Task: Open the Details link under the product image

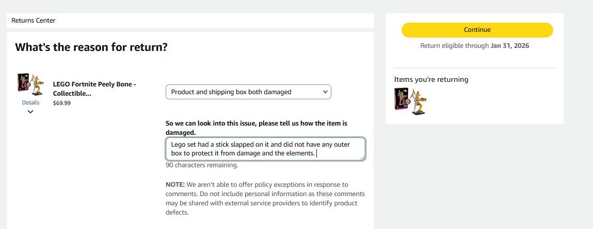Action: 30,102
